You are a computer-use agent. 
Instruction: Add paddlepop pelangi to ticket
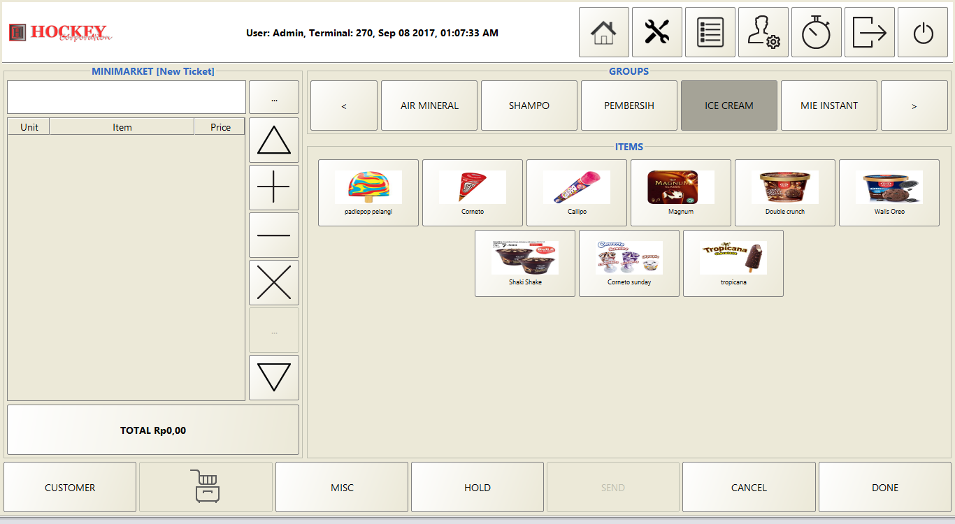tap(368, 193)
